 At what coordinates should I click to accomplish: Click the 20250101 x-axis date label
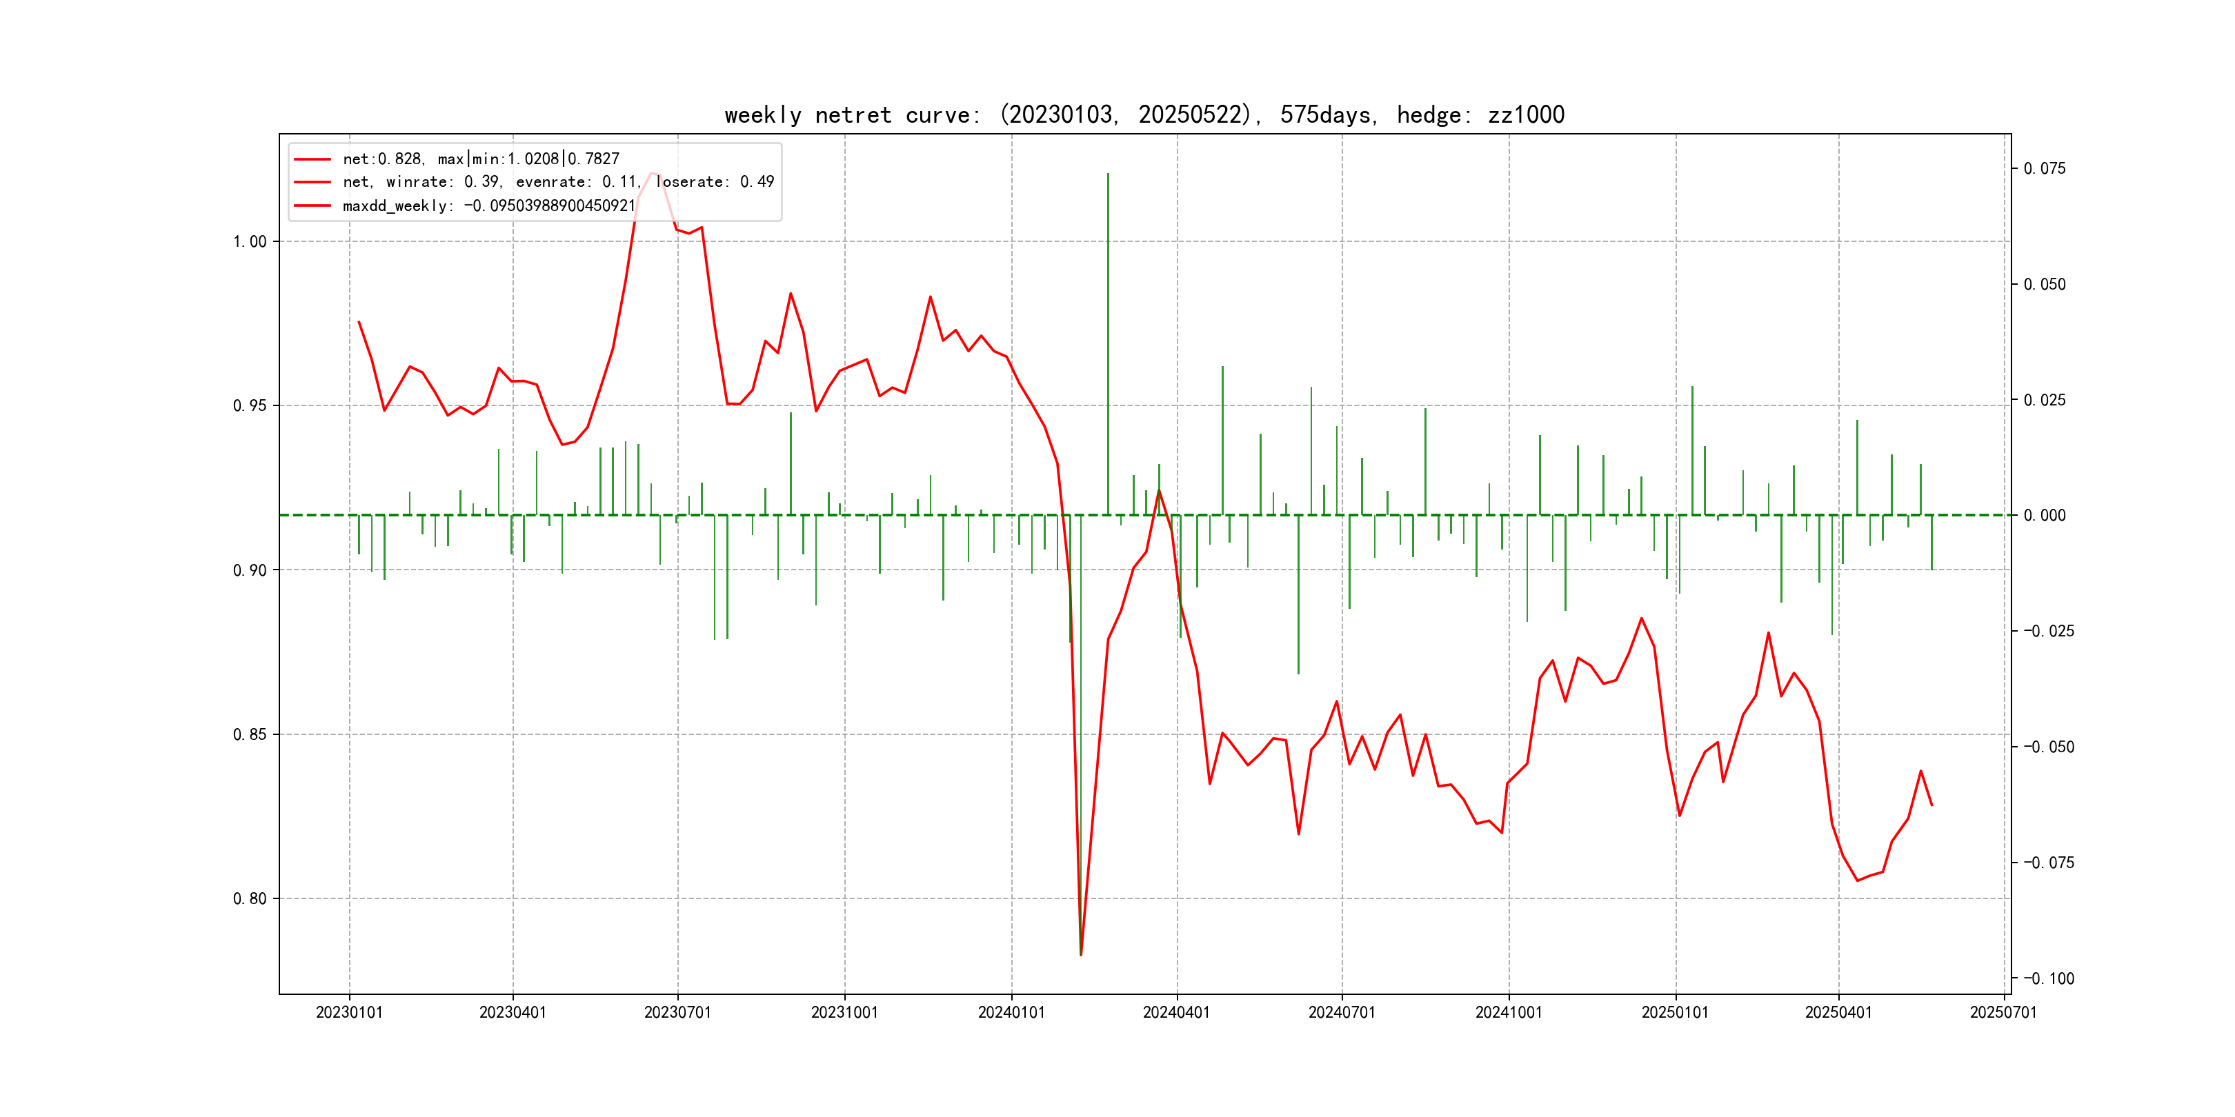(1674, 1012)
